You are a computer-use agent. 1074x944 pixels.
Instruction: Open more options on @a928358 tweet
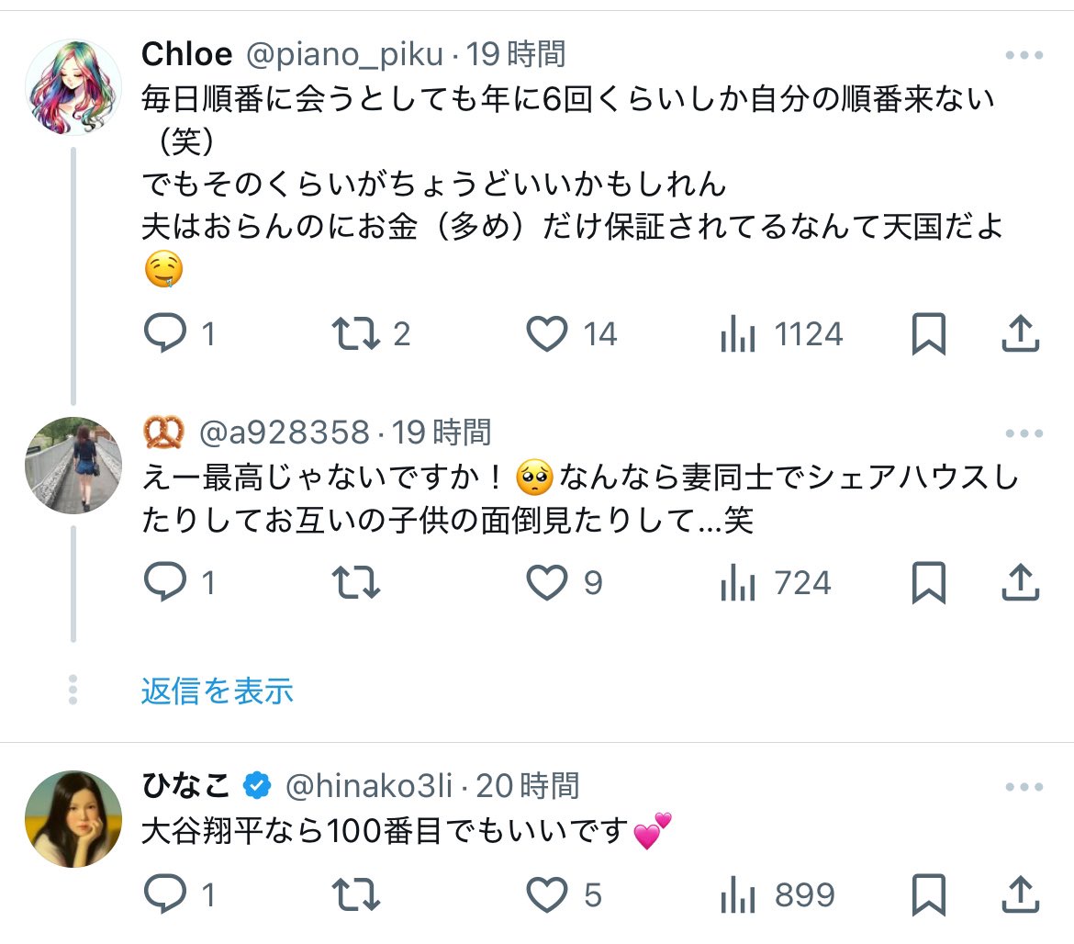(x=1024, y=433)
